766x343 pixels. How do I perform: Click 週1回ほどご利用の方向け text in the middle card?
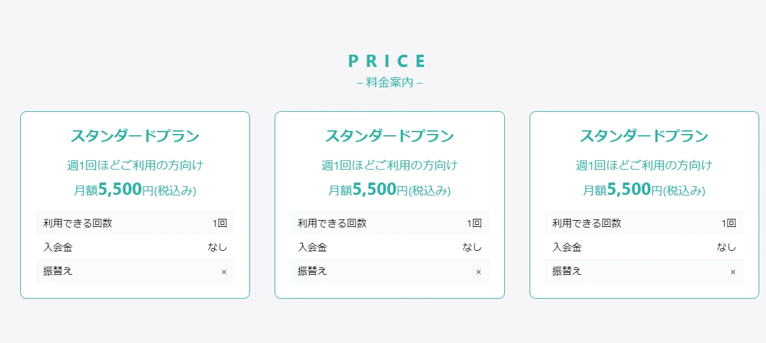coord(389,165)
